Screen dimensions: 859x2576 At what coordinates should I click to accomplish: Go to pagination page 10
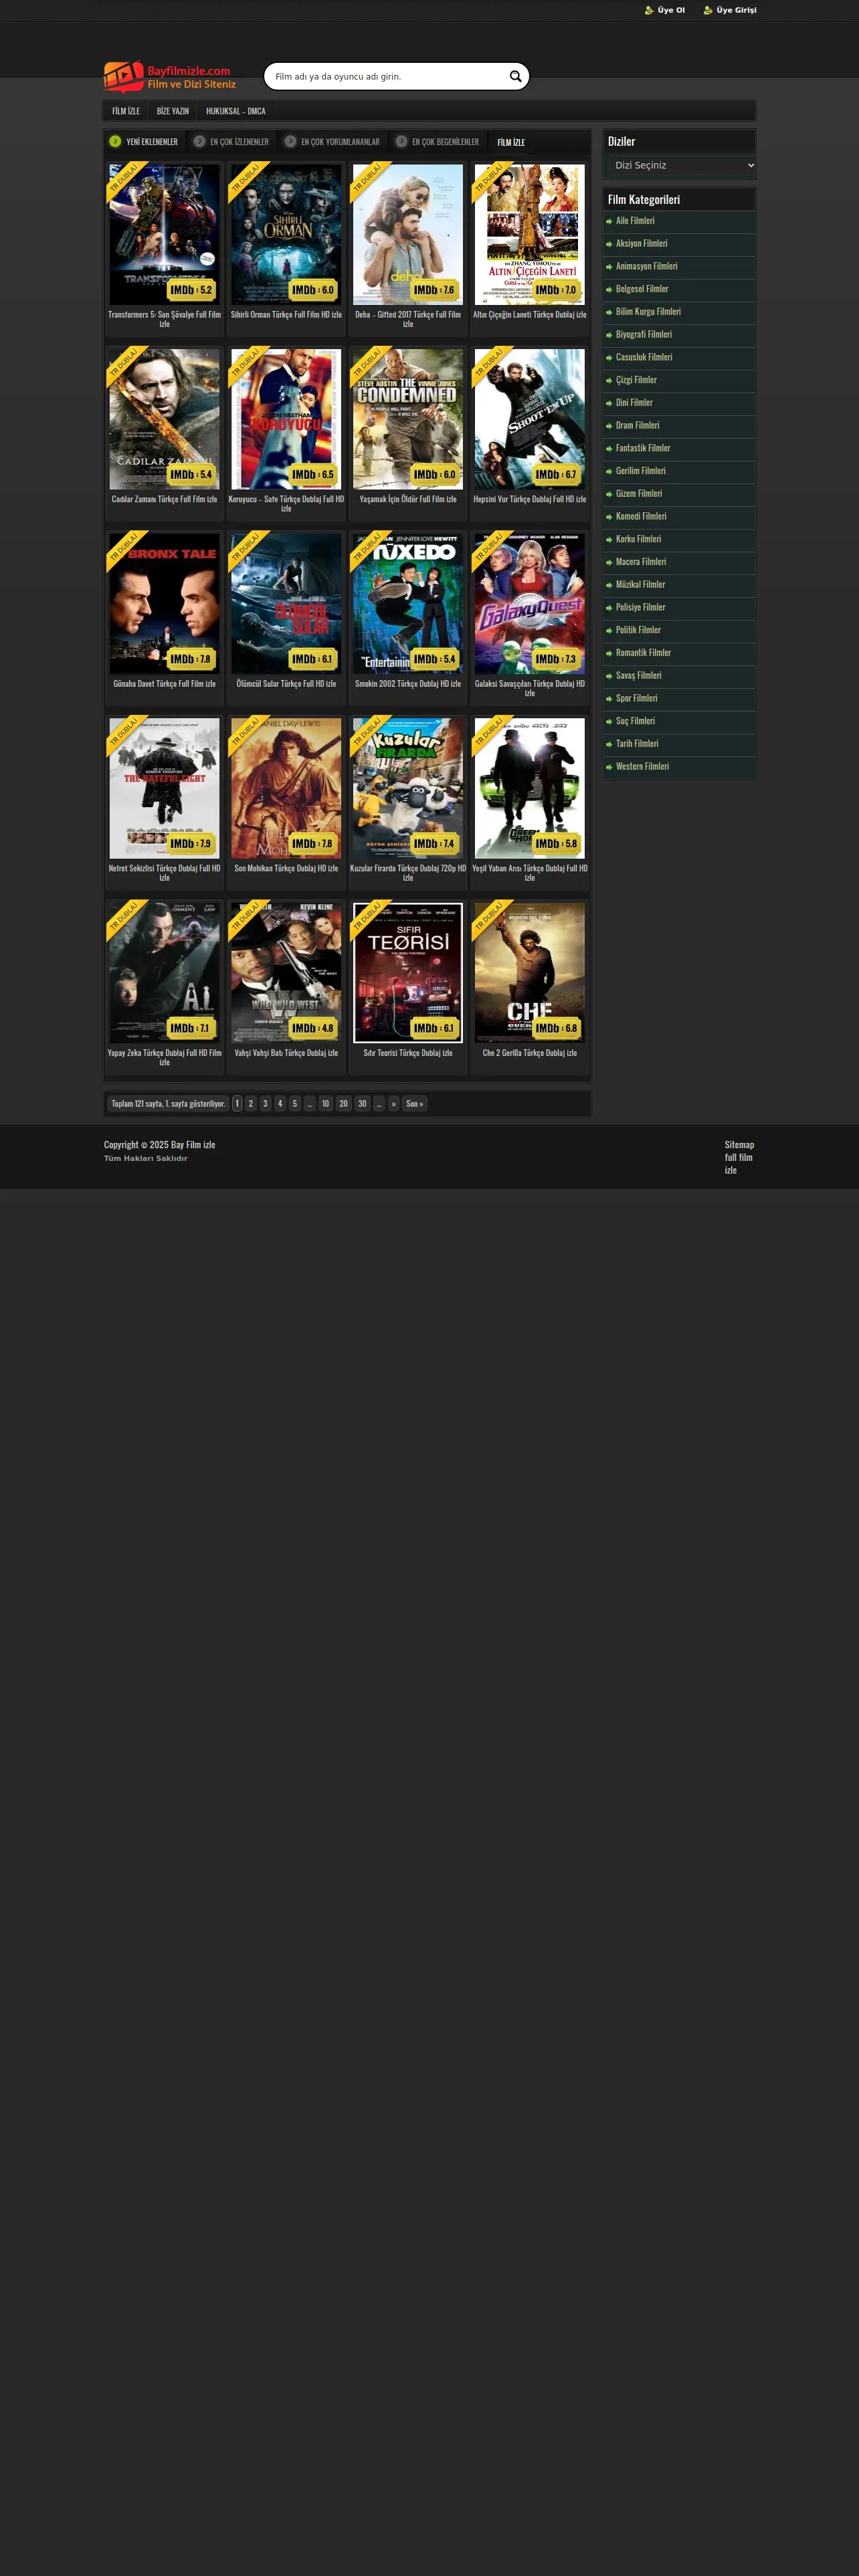coord(325,1104)
